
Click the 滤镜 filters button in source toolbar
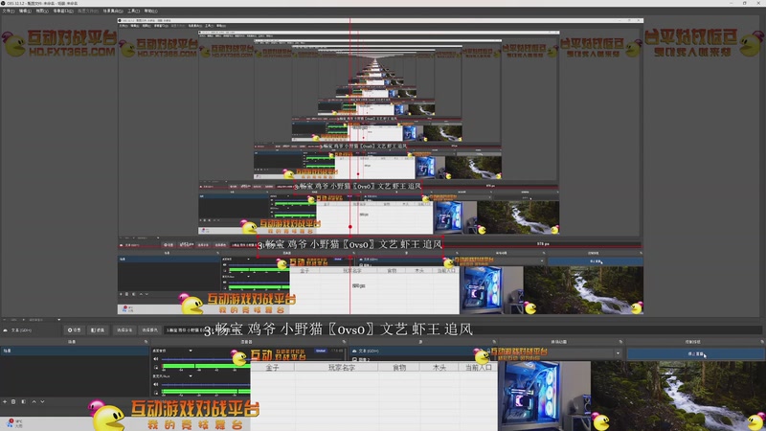tap(98, 330)
